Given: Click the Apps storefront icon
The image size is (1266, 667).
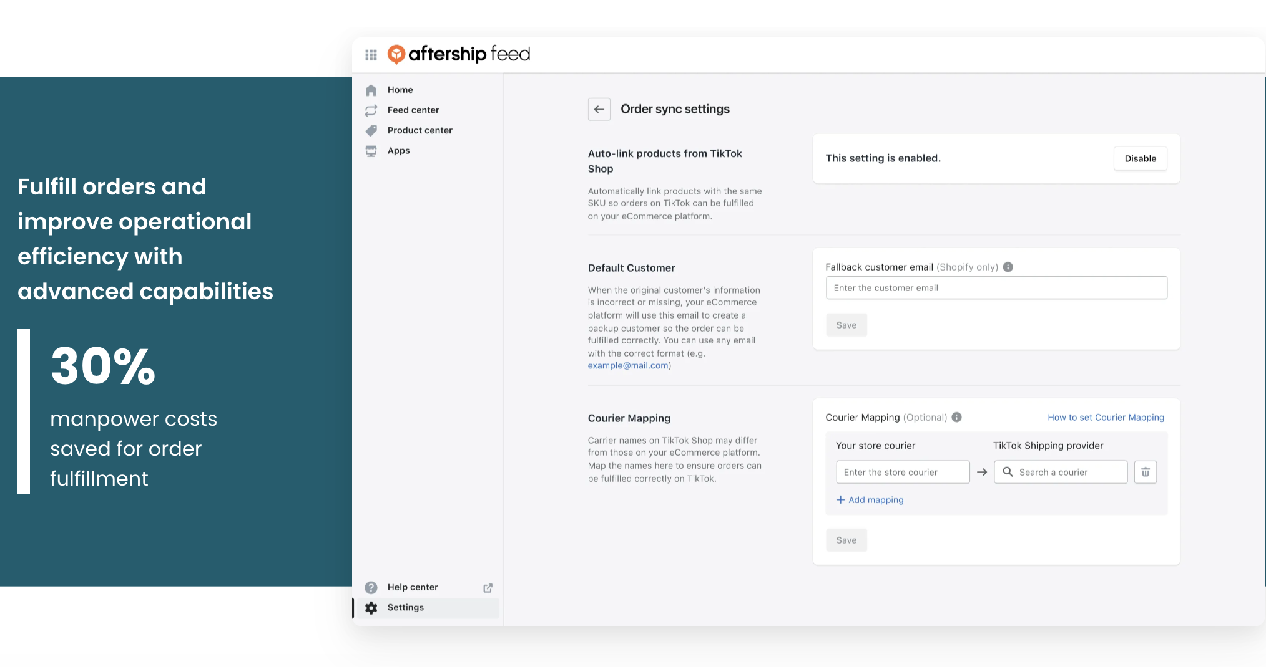Looking at the screenshot, I should coord(371,151).
